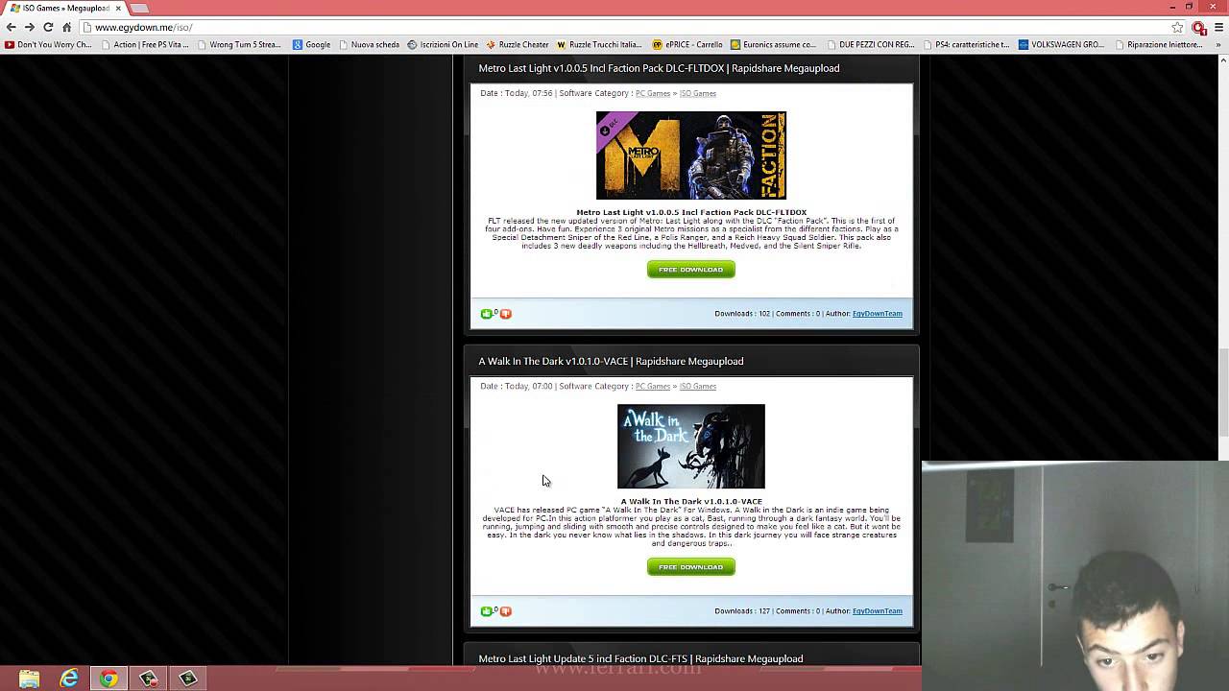
Task: Click ISO Games category under Metro Last Light v1.0.0.5
Action: tap(698, 93)
